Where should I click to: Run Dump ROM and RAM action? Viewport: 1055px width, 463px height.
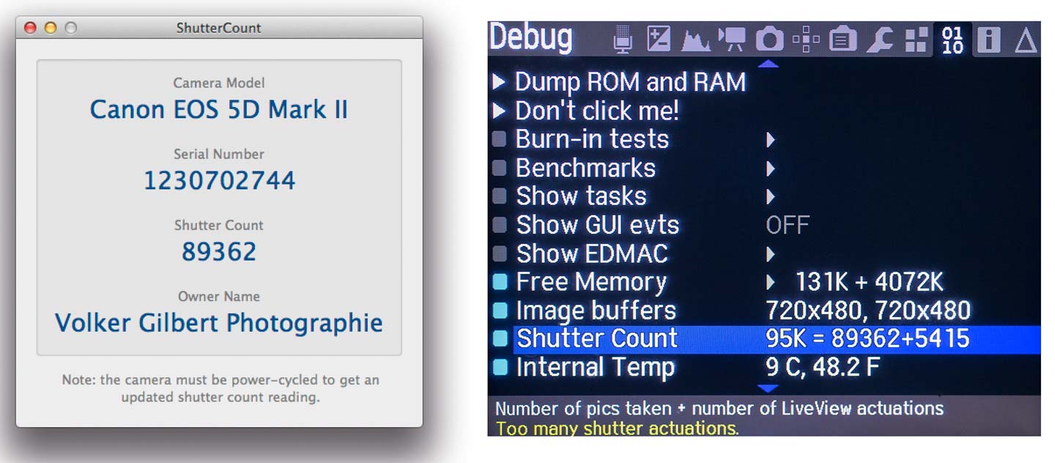(630, 82)
